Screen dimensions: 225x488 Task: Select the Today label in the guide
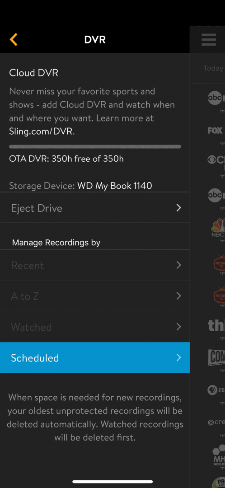click(x=214, y=68)
